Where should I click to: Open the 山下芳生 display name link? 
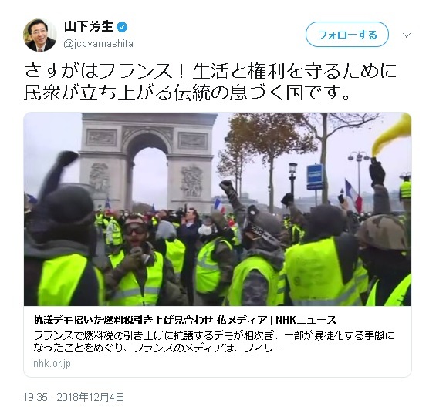click(x=89, y=27)
